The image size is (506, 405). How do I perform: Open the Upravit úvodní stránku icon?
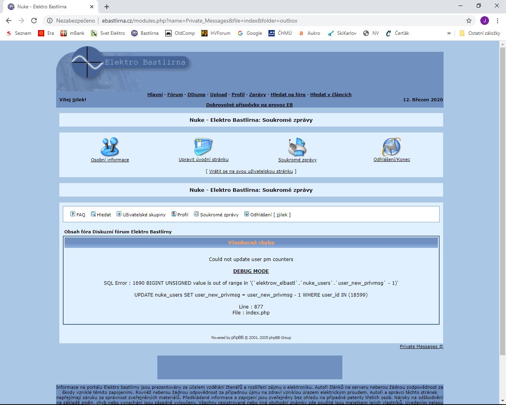[203, 147]
